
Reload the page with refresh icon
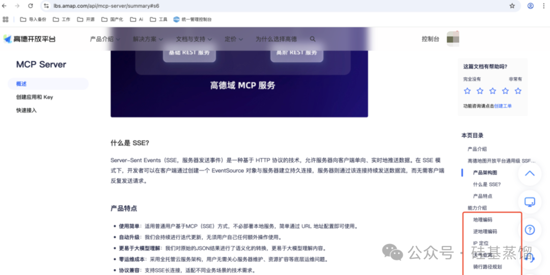[x=31, y=6]
